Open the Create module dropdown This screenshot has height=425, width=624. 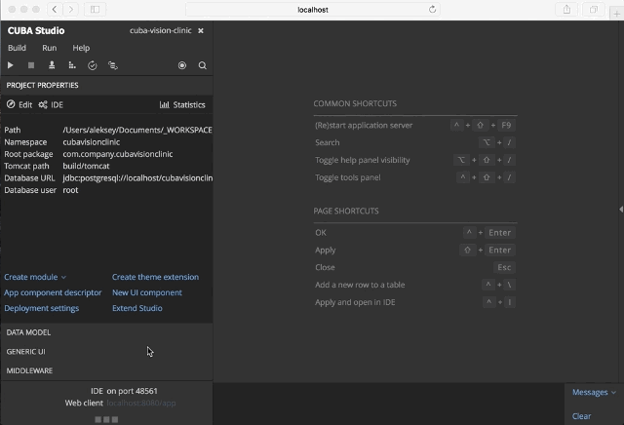point(35,277)
